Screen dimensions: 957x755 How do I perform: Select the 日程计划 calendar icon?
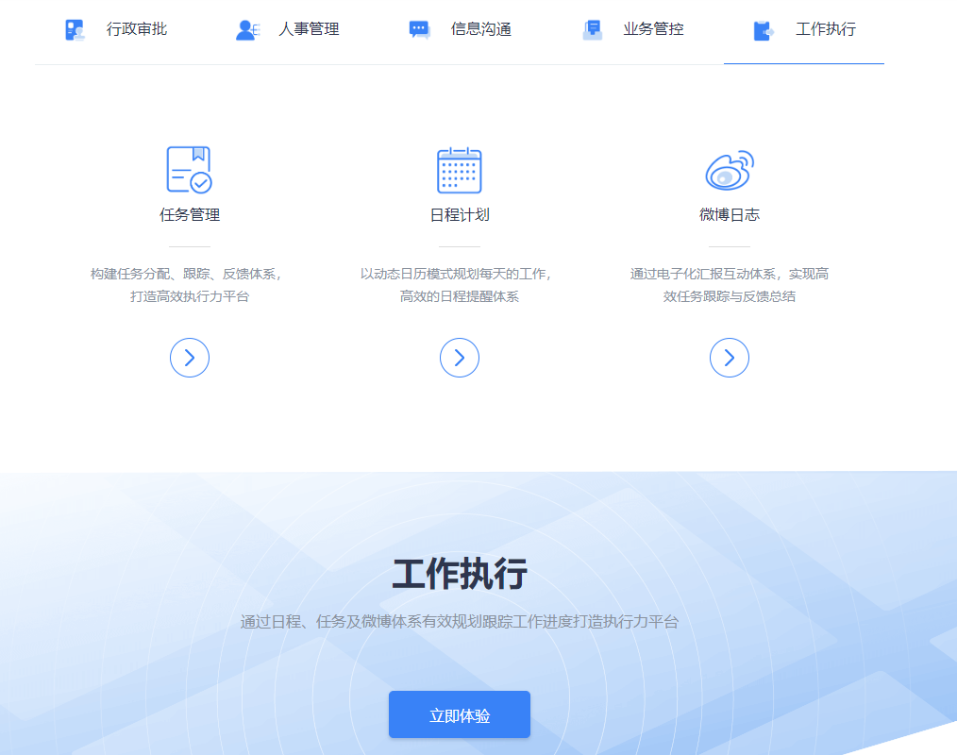pyautogui.click(x=460, y=170)
